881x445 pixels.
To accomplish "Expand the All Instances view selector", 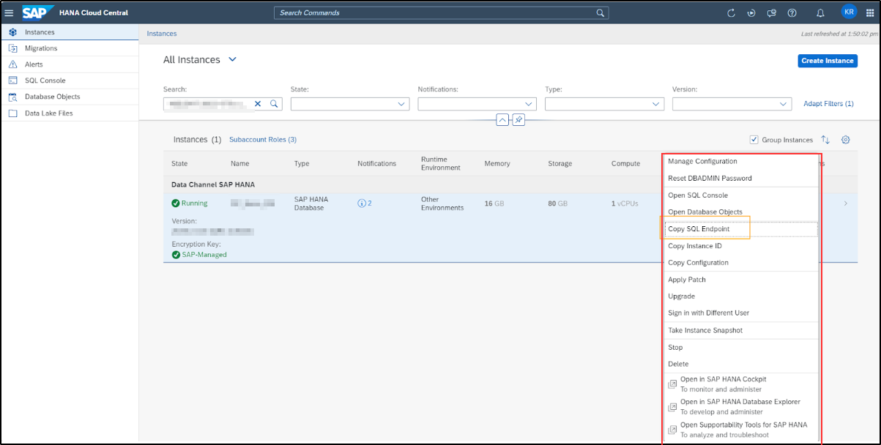I will point(233,59).
